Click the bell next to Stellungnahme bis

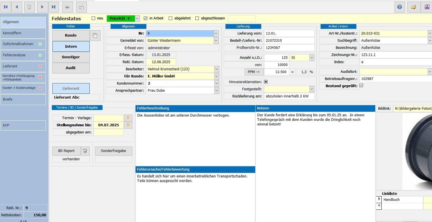click(x=128, y=125)
